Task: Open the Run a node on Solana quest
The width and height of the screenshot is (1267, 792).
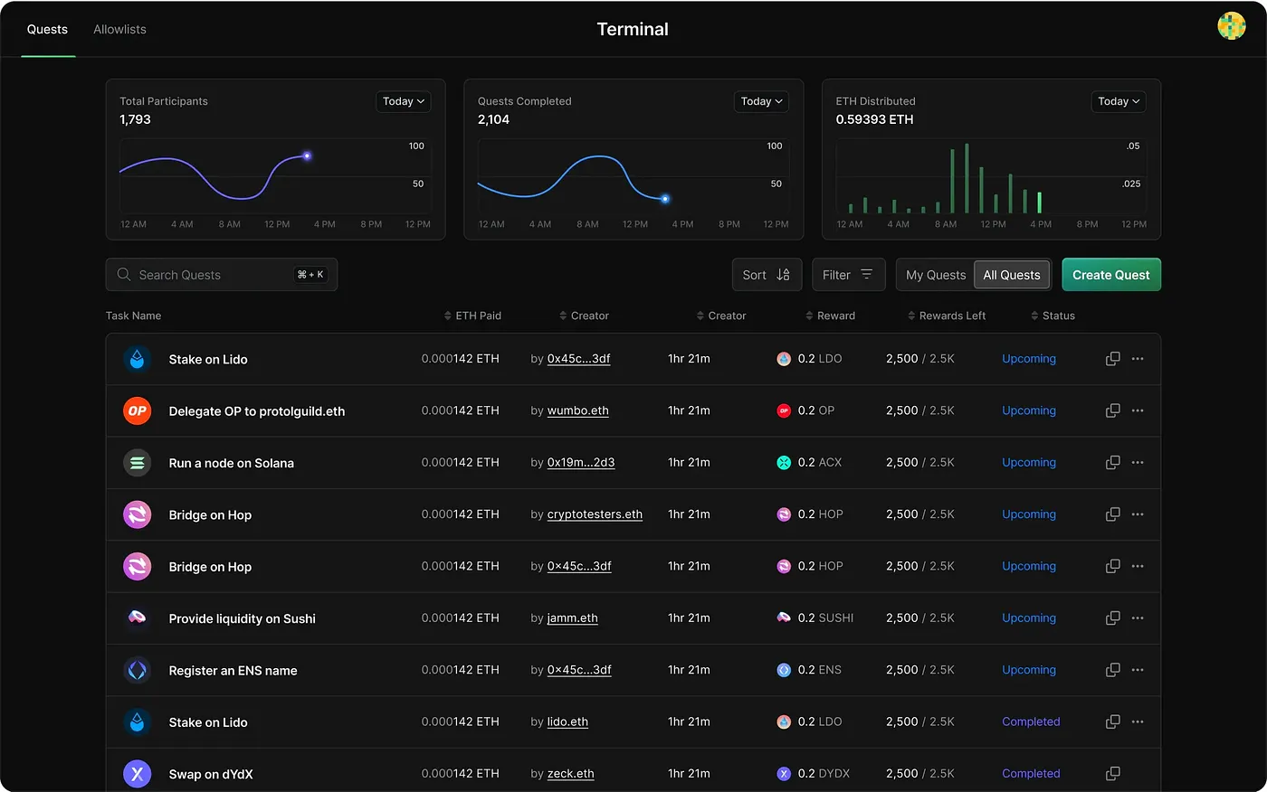Action: point(232,463)
